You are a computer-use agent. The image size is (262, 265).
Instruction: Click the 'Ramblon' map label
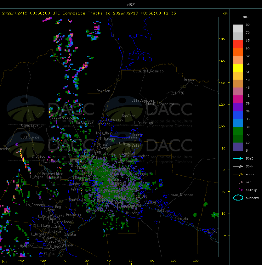(x=103, y=91)
